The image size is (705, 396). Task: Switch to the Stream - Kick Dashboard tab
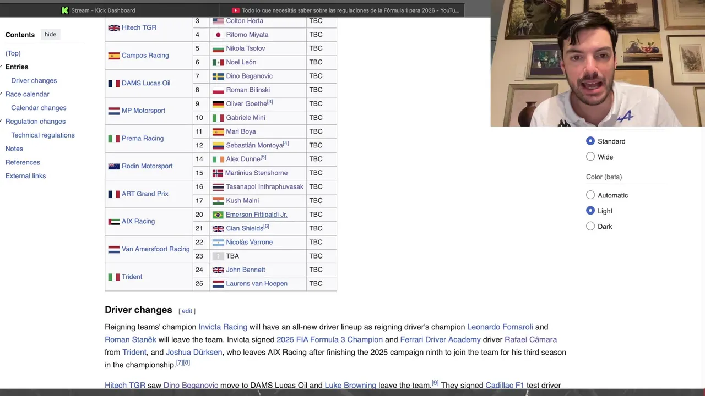click(x=110, y=10)
